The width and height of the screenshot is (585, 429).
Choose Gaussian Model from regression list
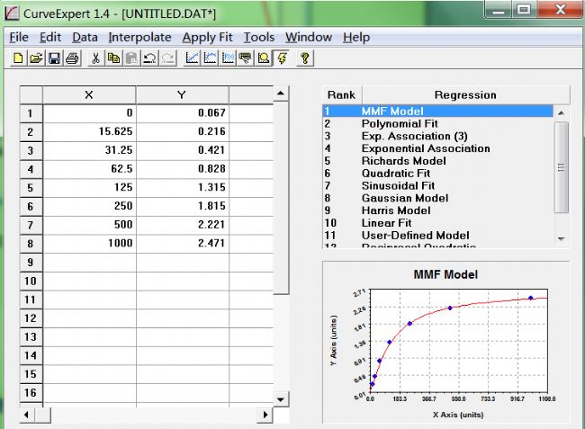(x=405, y=198)
